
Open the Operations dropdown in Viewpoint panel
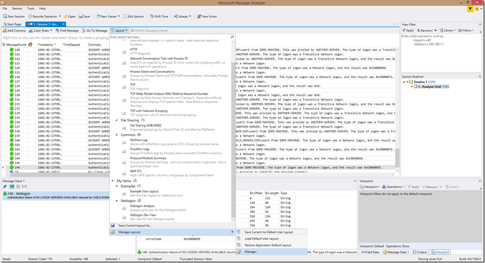click(x=393, y=187)
